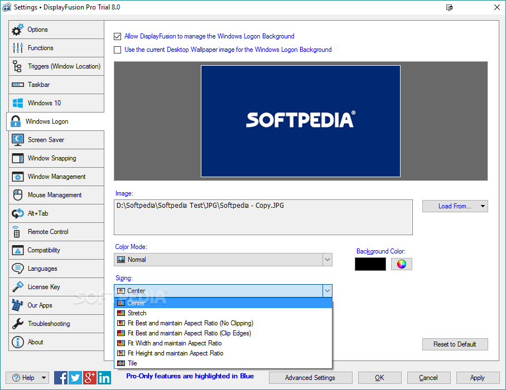Open the color wheel picker button
Screen dimensions: 506x390
(402, 264)
